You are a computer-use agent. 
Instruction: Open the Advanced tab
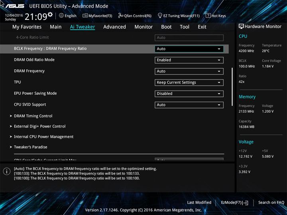[x=114, y=27]
